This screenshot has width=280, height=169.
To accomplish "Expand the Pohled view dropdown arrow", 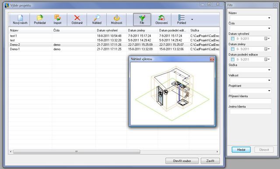I will (x=192, y=19).
